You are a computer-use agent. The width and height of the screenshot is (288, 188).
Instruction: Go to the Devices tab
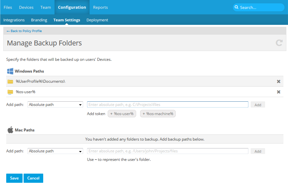click(26, 7)
